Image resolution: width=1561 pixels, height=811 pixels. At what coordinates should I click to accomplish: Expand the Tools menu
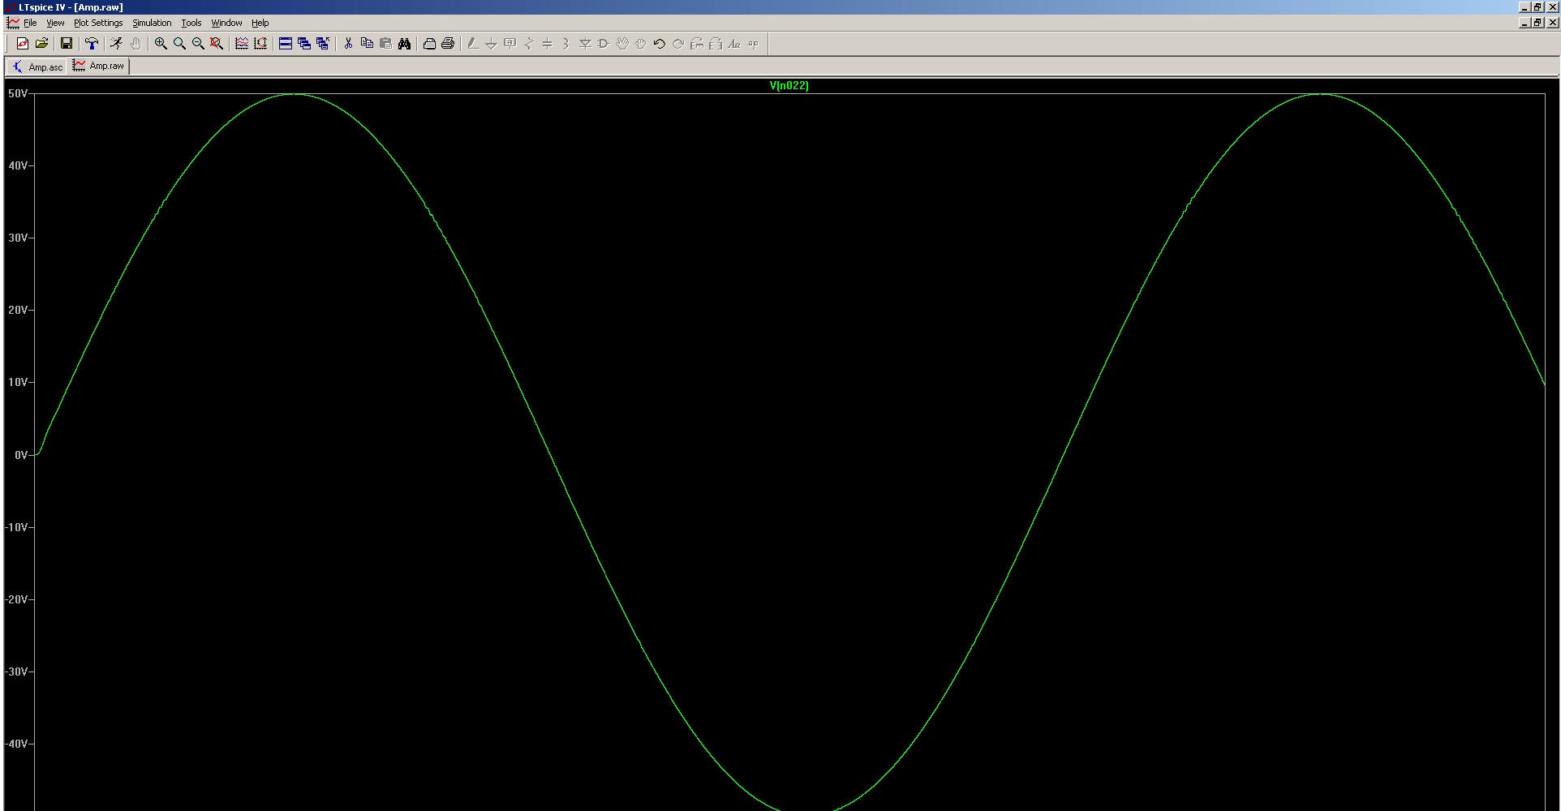click(191, 23)
